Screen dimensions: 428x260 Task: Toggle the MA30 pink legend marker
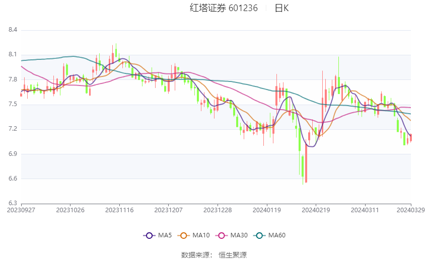pyautogui.click(x=222, y=235)
